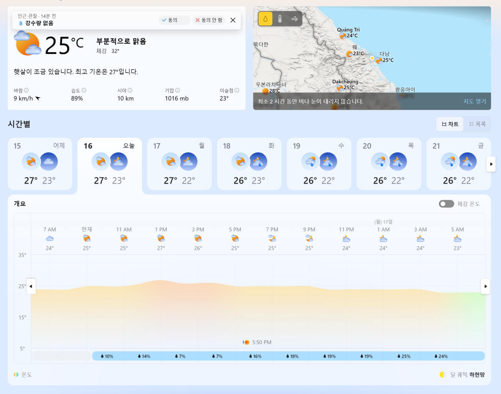Screen dimensions: 501x394
Task: Click the 11 AM weather icon
Action: click(x=124, y=238)
